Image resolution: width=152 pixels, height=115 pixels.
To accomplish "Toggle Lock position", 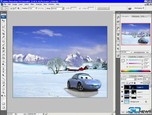I will [x=132, y=83].
